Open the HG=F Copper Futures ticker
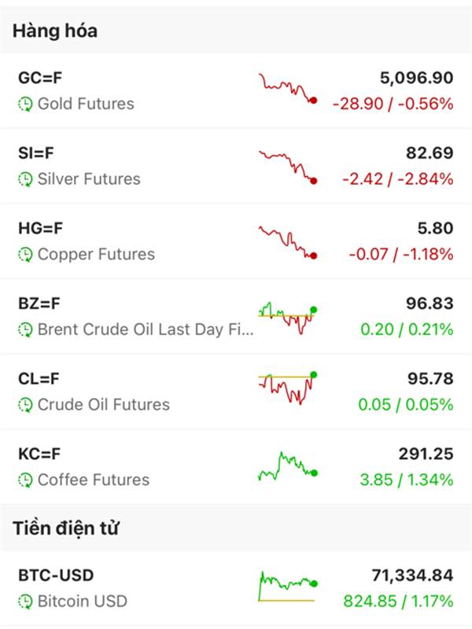 (40, 229)
